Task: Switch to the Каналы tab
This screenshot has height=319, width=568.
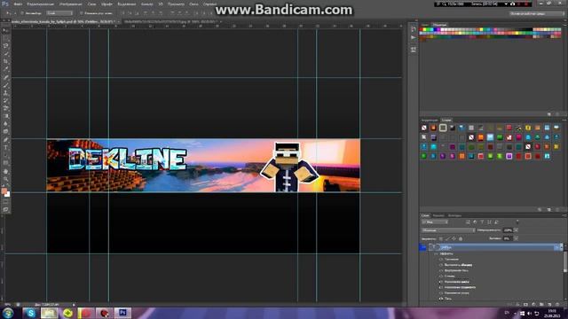Action: tap(438, 215)
